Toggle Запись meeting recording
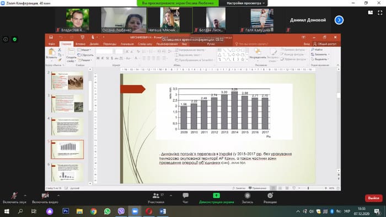386x217 pixels. (x=248, y=198)
